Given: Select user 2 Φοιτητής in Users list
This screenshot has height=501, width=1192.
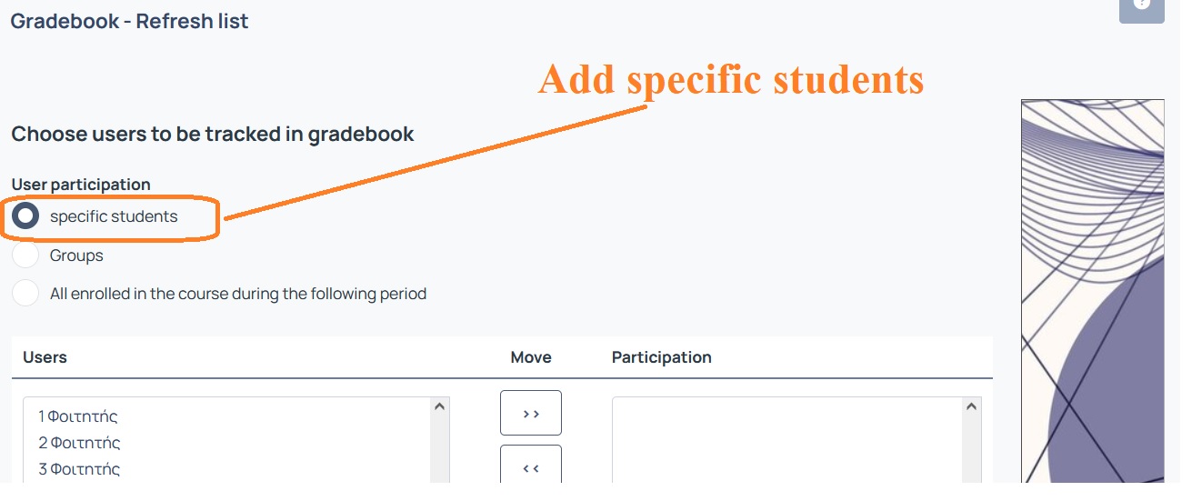Looking at the screenshot, I should tap(79, 443).
